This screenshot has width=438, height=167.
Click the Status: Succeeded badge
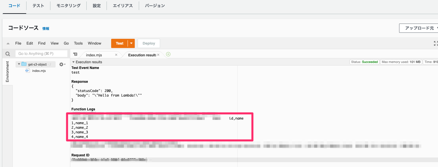pyautogui.click(x=364, y=62)
